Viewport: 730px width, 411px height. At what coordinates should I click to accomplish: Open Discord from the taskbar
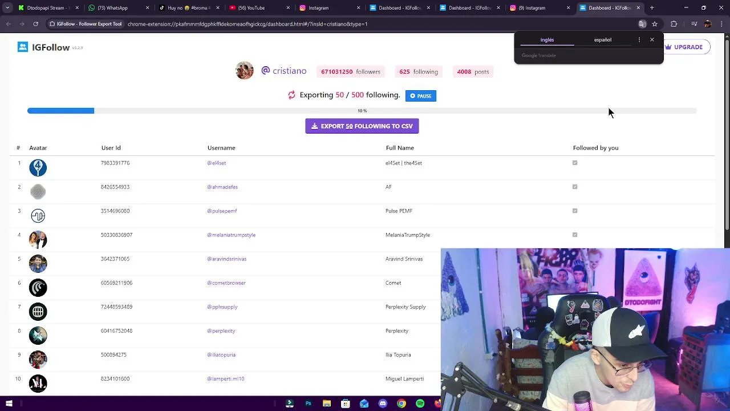point(383,404)
